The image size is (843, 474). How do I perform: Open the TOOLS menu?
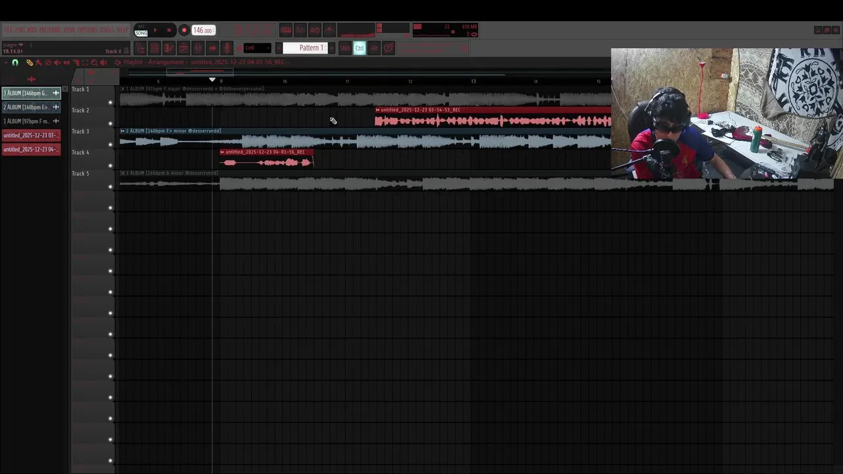coord(107,30)
